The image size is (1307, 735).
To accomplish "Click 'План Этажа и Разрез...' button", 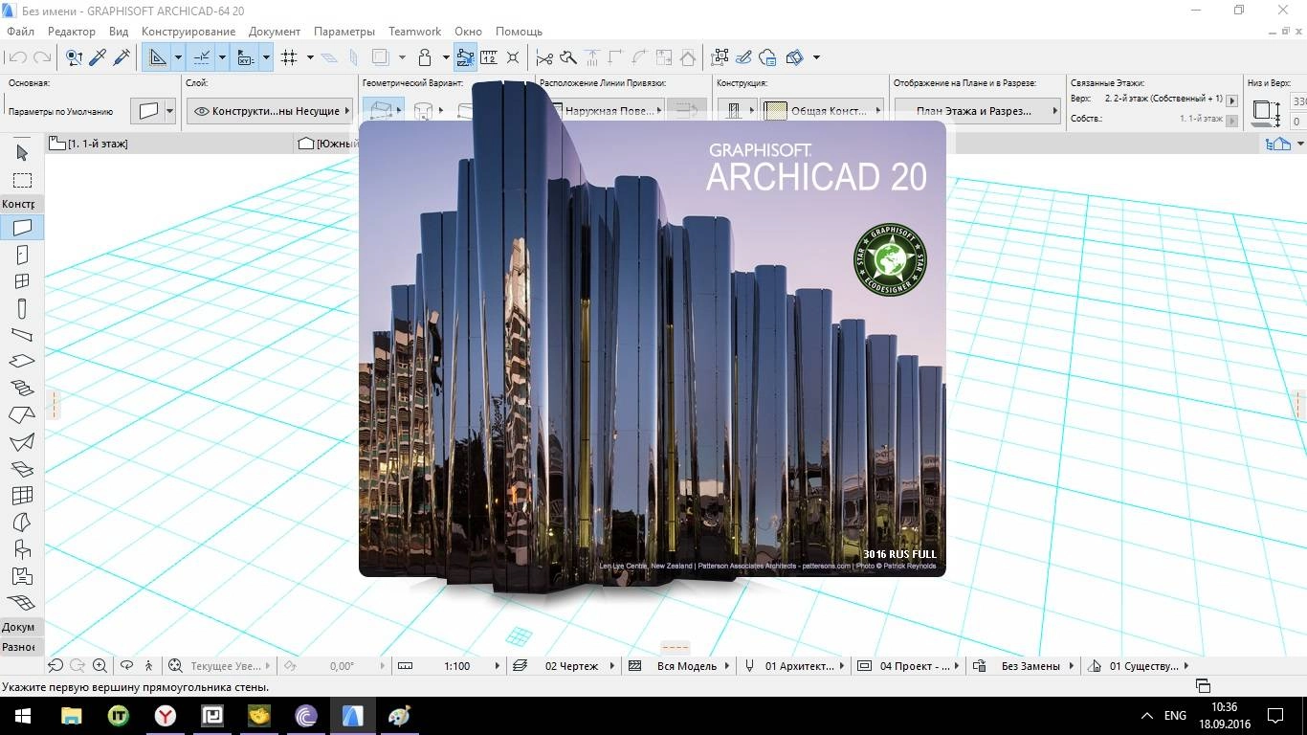I will (978, 111).
